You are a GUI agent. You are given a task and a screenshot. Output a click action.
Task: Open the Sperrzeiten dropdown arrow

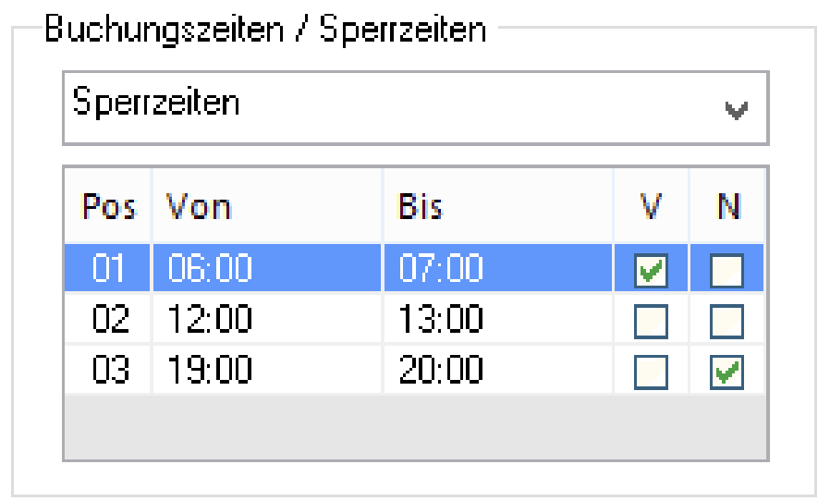coord(736,111)
